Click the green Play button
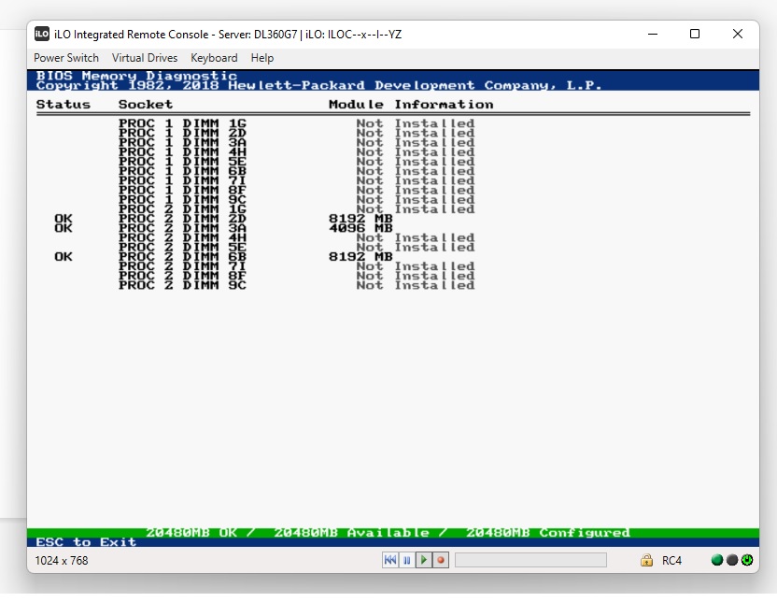 click(424, 560)
